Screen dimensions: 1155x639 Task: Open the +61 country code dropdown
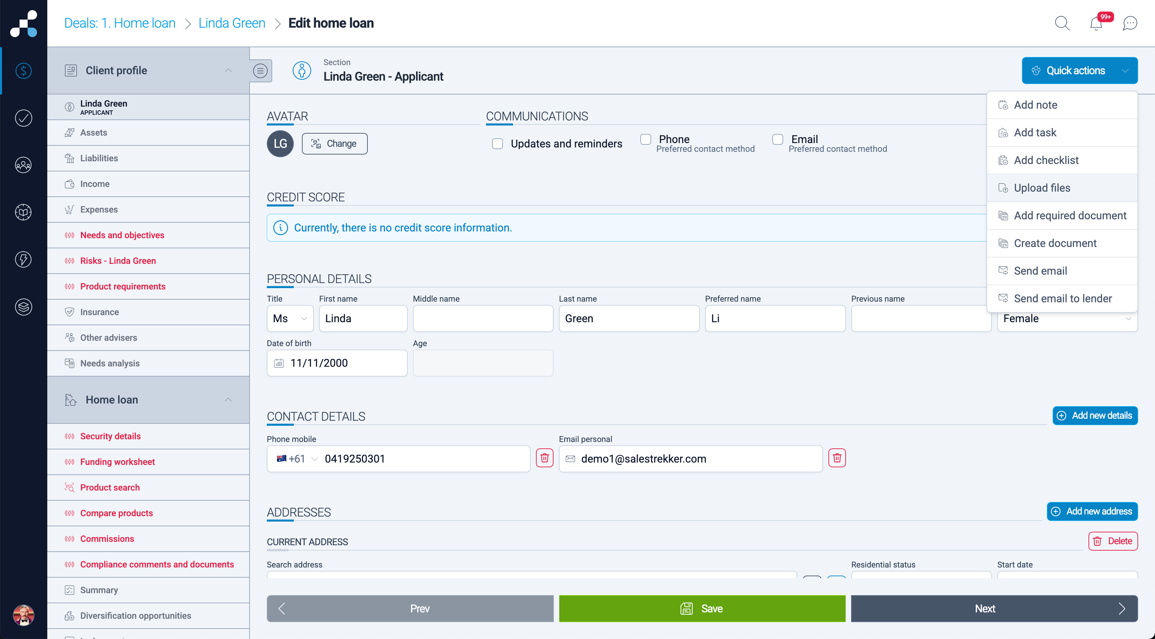click(297, 459)
